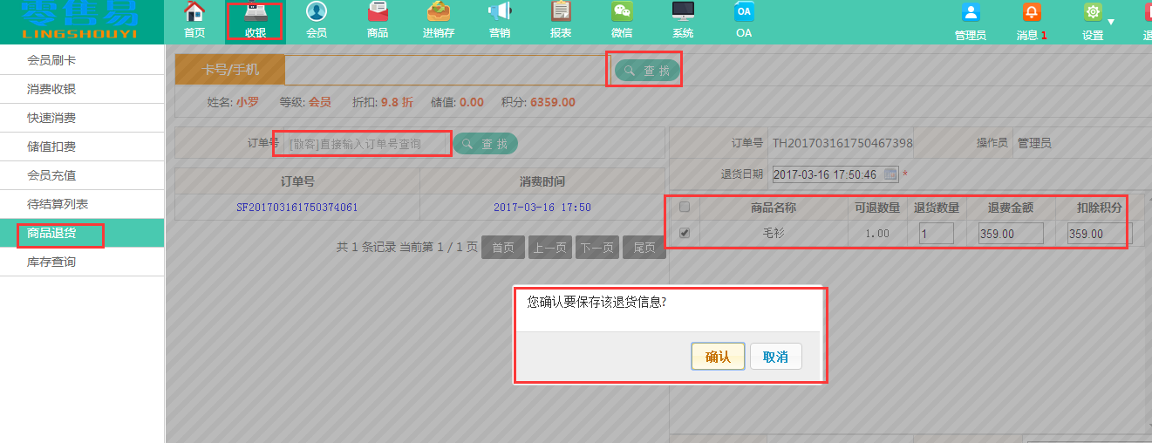Toggle the select-all checkbox in 商品名称 header
The height and width of the screenshot is (443, 1152).
coord(685,208)
